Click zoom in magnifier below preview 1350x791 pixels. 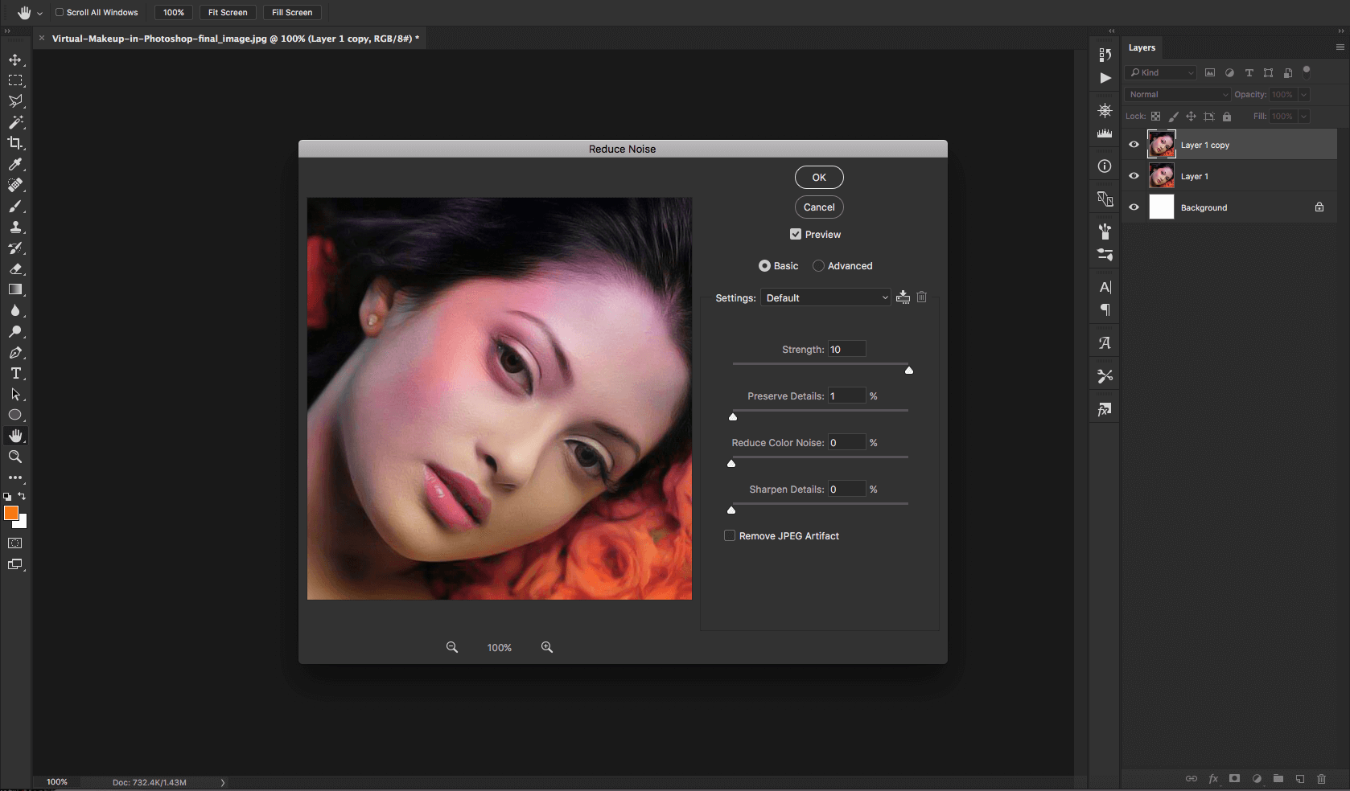547,647
